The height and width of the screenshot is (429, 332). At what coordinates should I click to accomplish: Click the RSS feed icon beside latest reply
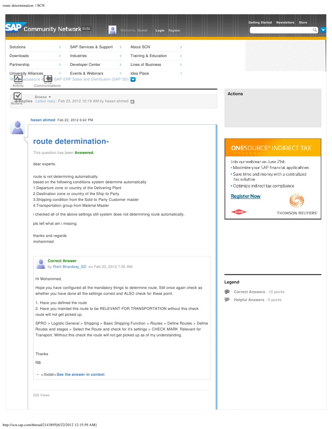tap(132, 101)
